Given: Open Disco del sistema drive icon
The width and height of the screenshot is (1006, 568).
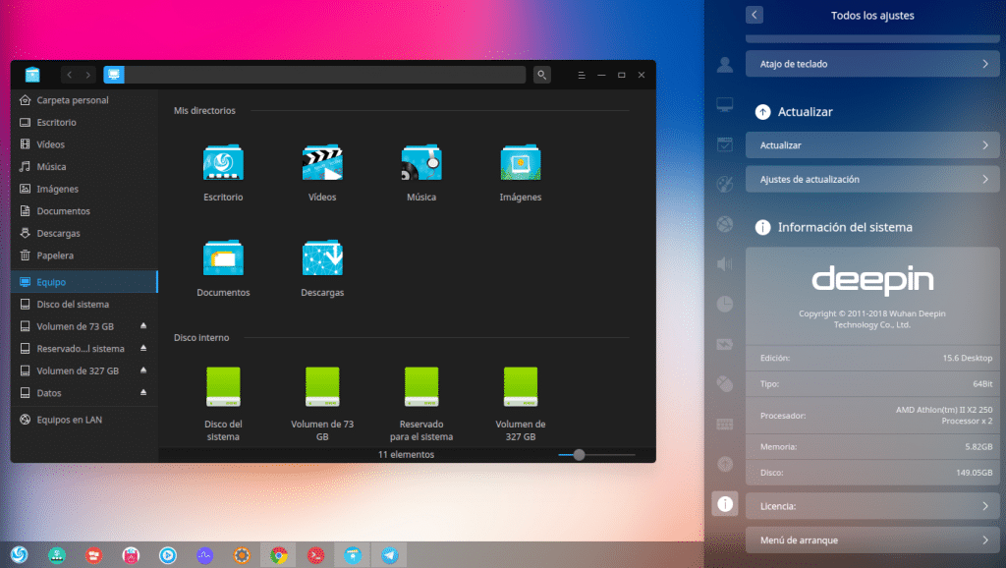Looking at the screenshot, I should click(223, 387).
